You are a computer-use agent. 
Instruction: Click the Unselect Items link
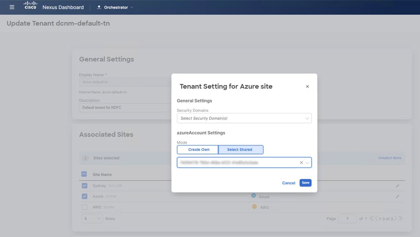click(389, 158)
